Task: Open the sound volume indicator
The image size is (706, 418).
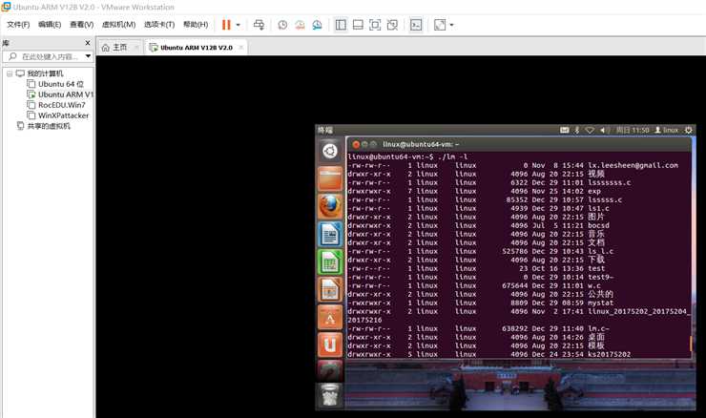Action: click(603, 130)
